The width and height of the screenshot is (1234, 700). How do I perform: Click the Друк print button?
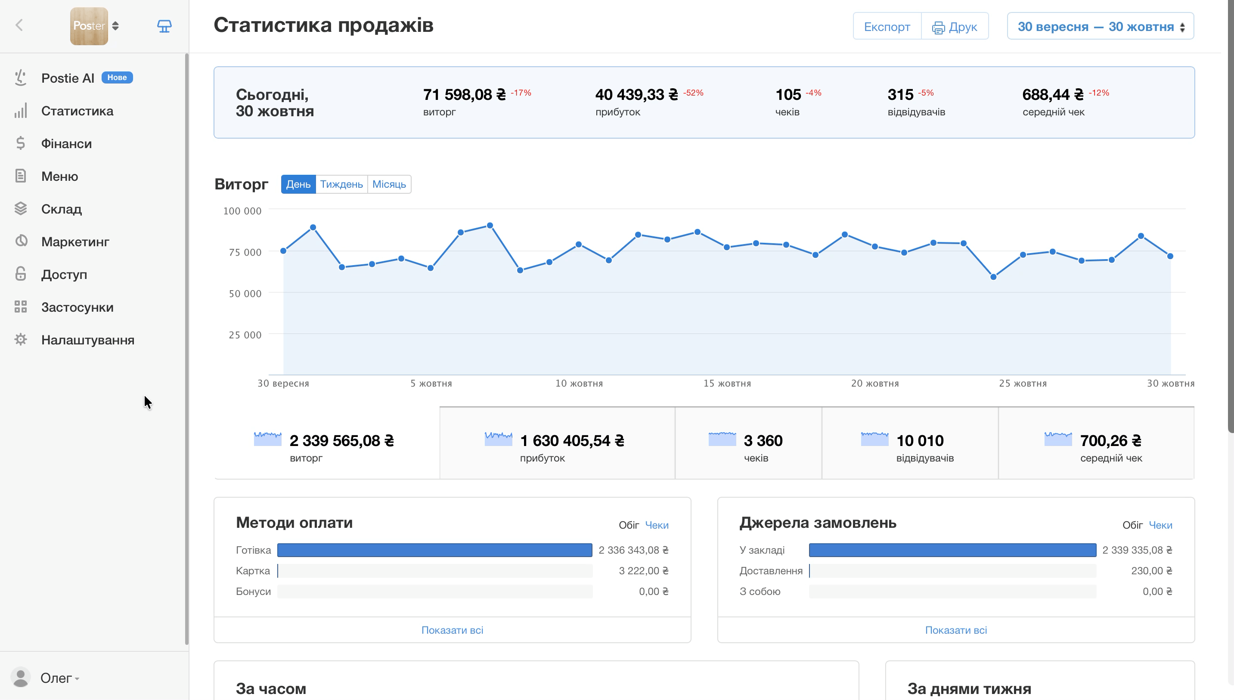pyautogui.click(x=955, y=26)
